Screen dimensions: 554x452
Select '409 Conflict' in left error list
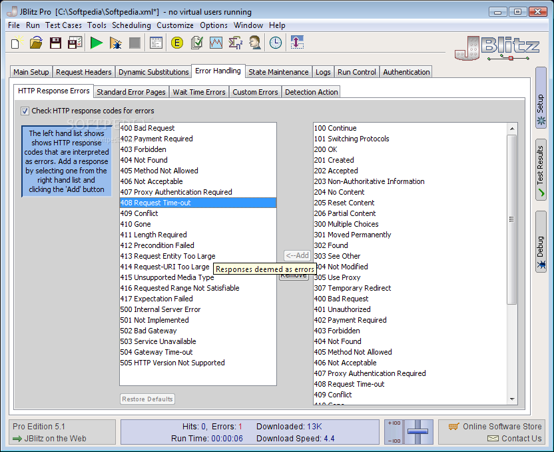coord(198,213)
